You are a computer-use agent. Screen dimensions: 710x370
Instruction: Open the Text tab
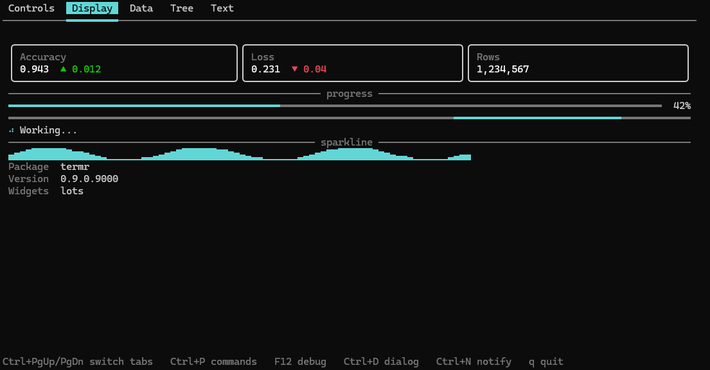(x=222, y=8)
